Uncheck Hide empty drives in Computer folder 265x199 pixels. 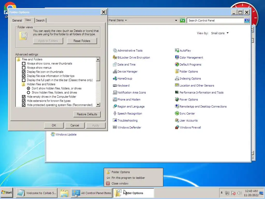click(24, 97)
